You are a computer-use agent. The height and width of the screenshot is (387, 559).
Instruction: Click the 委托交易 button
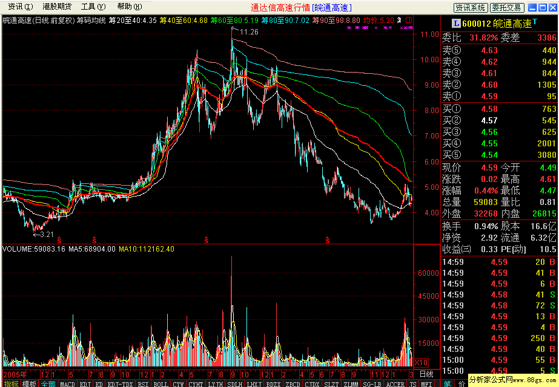507,7
